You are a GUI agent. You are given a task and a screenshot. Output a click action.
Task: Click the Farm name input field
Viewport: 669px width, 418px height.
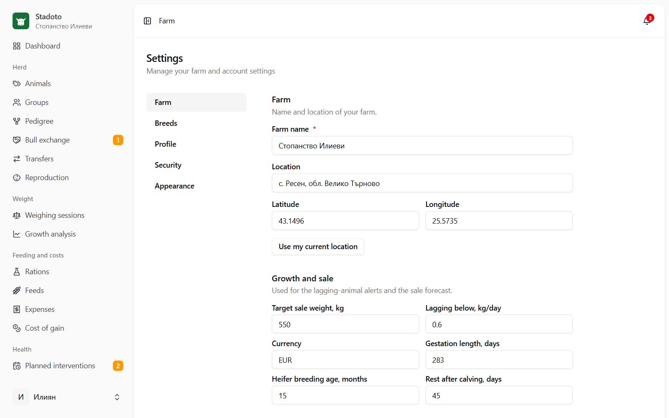pos(422,145)
